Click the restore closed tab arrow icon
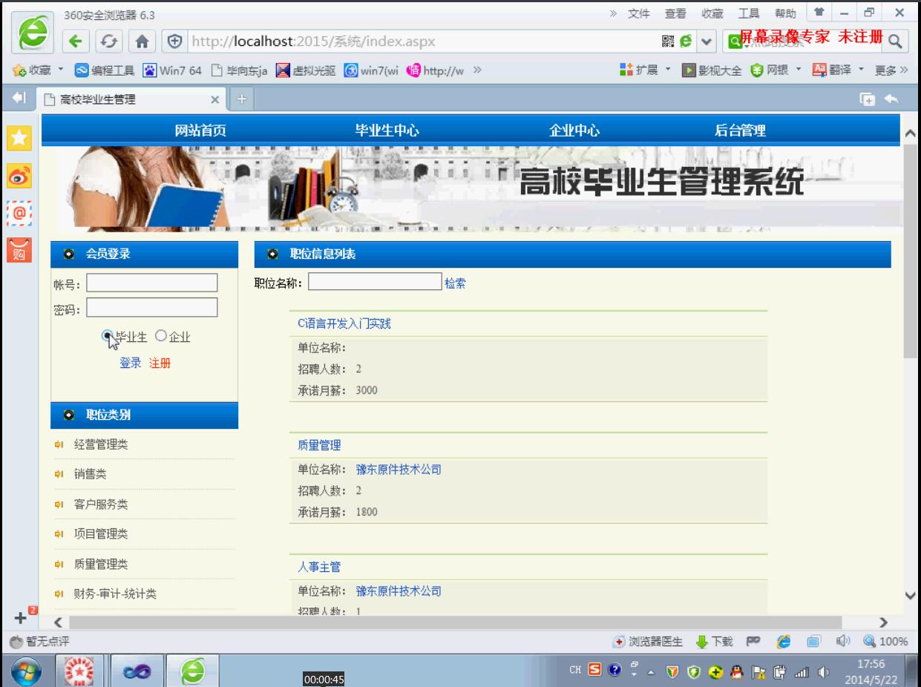Viewport: 921px width, 687px height. (891, 99)
